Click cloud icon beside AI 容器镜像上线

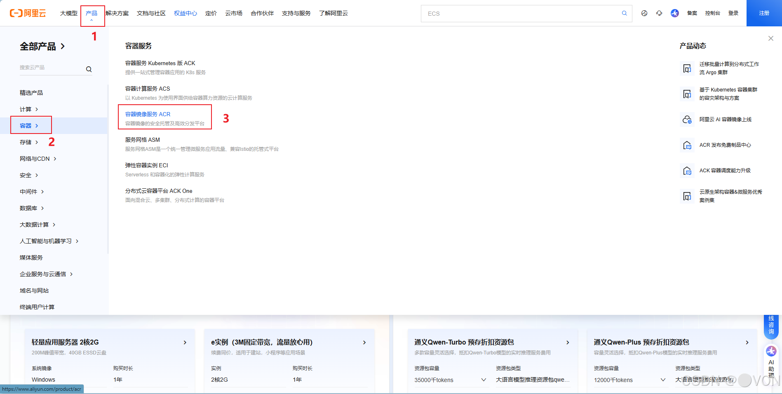tap(687, 120)
